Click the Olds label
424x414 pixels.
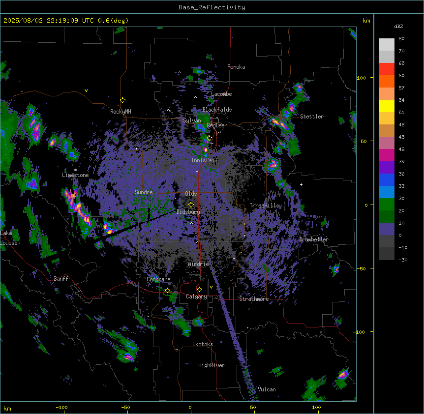(191, 194)
